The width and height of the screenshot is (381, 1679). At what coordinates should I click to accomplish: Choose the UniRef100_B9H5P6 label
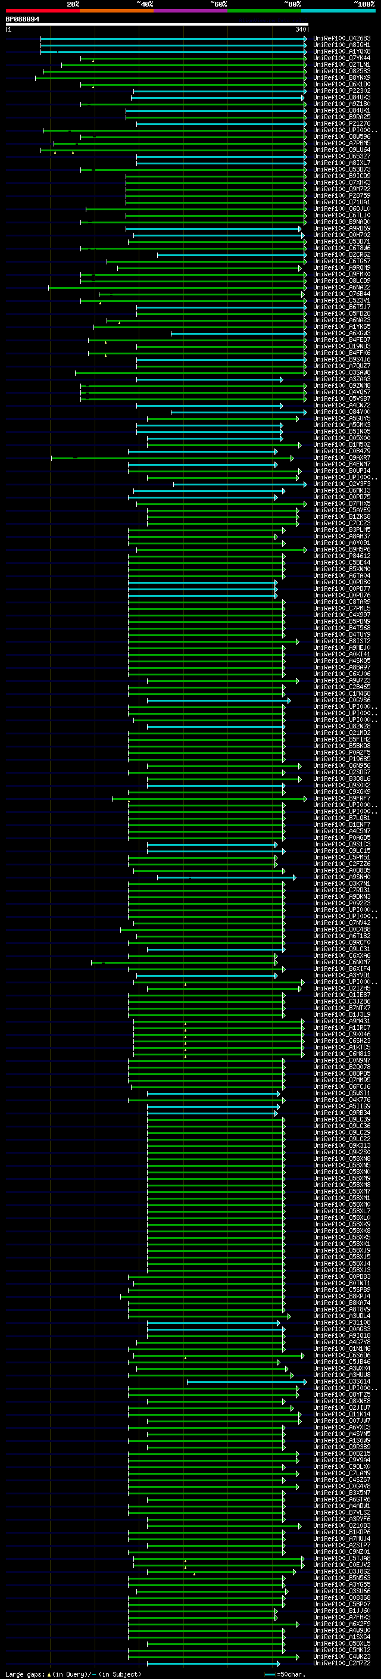coord(341,550)
